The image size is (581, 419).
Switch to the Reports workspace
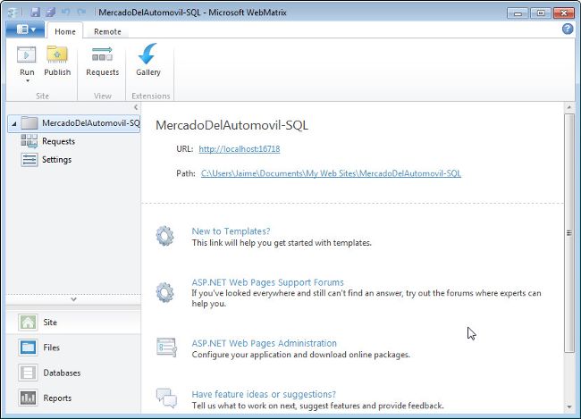point(73,398)
